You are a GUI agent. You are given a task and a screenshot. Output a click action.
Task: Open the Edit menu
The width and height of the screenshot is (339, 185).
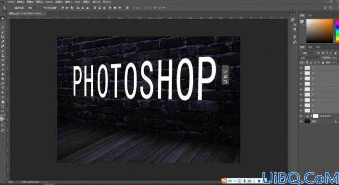pyautogui.click(x=21, y=2)
